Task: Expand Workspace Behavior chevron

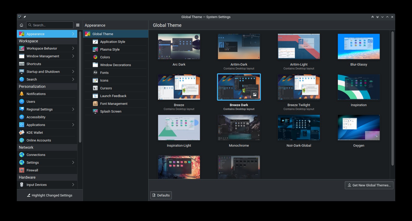Action: click(x=73, y=48)
